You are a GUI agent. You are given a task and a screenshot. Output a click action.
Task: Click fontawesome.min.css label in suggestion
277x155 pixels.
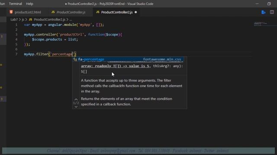pyautogui.click(x=162, y=59)
